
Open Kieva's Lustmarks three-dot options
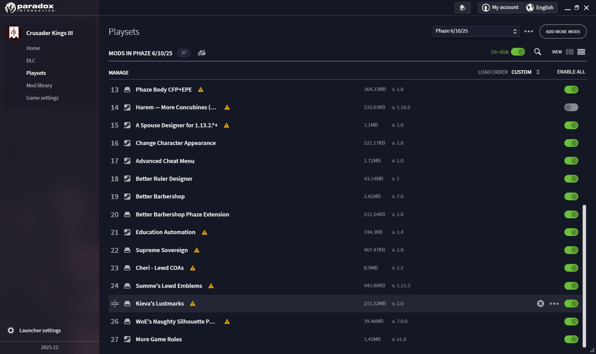(554, 304)
